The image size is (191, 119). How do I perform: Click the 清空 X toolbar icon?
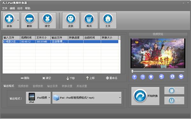coord(47,19)
